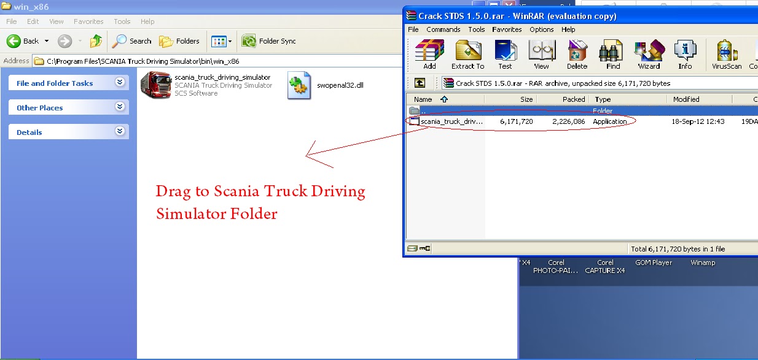758x360 pixels.
Task: Sort WinRAR list by Name column
Action: click(x=446, y=99)
